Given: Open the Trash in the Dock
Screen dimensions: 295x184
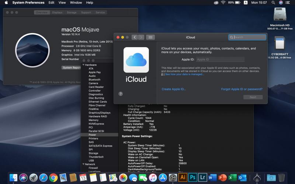Looking at the screenshot, I should [281, 178].
